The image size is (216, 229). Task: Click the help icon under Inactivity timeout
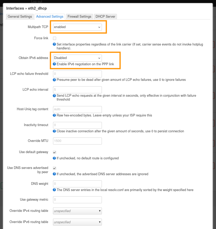tap(54, 131)
